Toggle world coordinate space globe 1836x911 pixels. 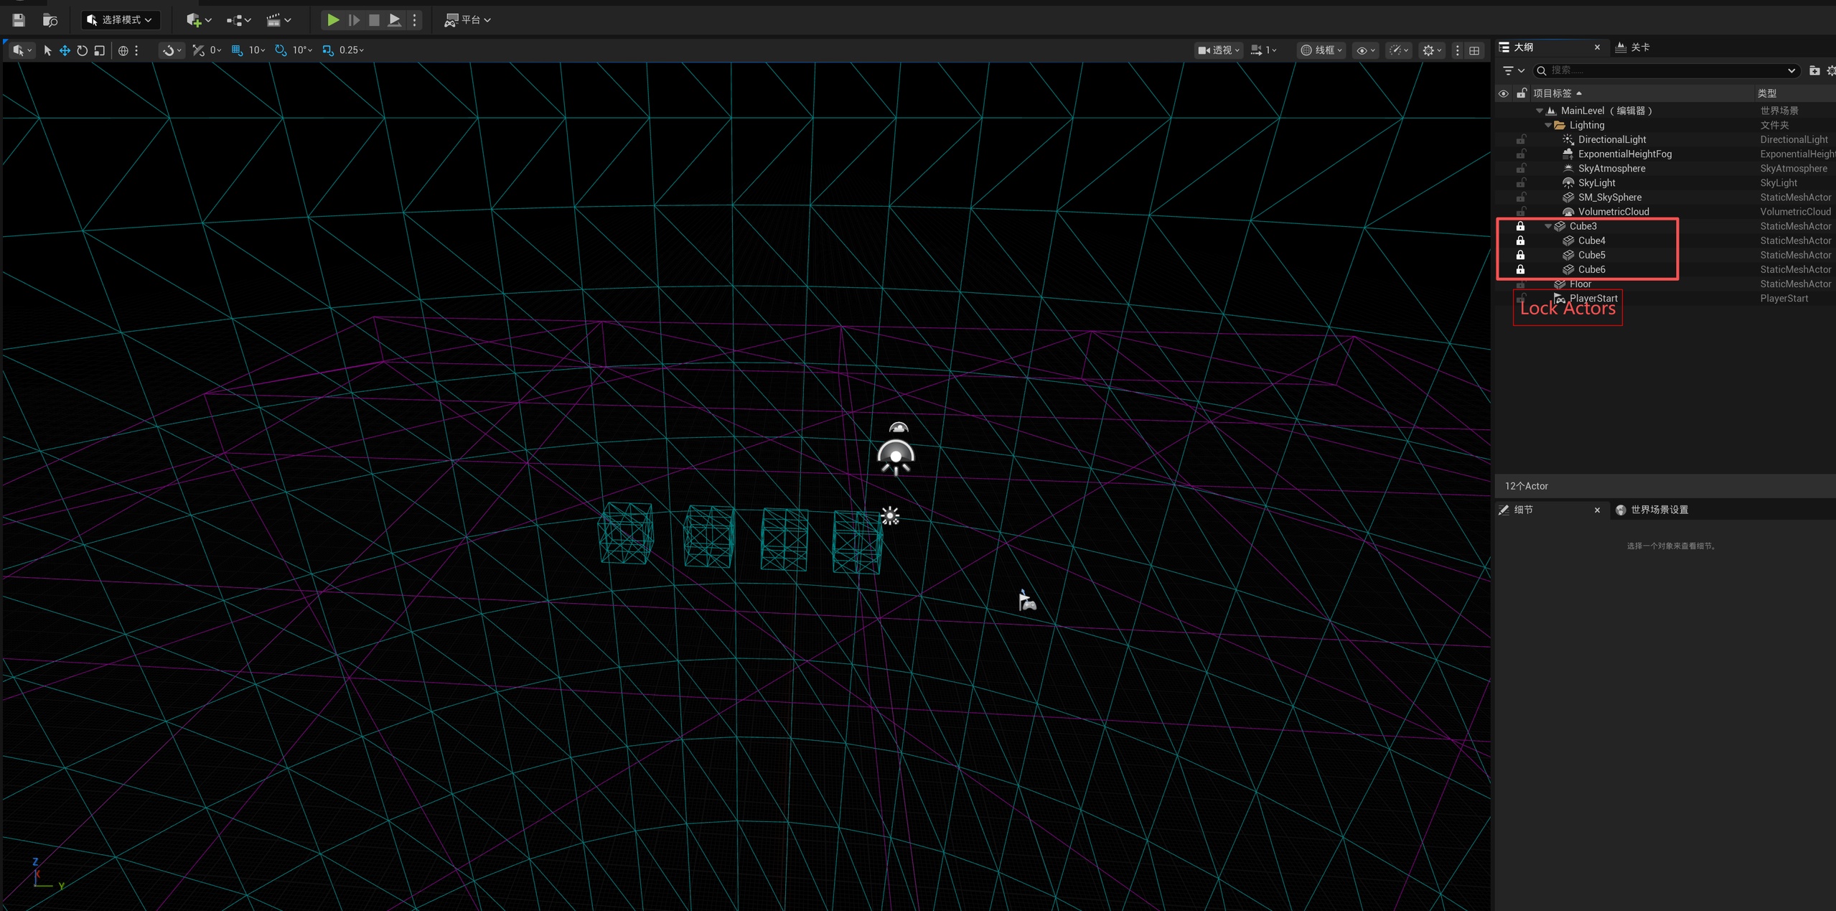click(x=123, y=50)
